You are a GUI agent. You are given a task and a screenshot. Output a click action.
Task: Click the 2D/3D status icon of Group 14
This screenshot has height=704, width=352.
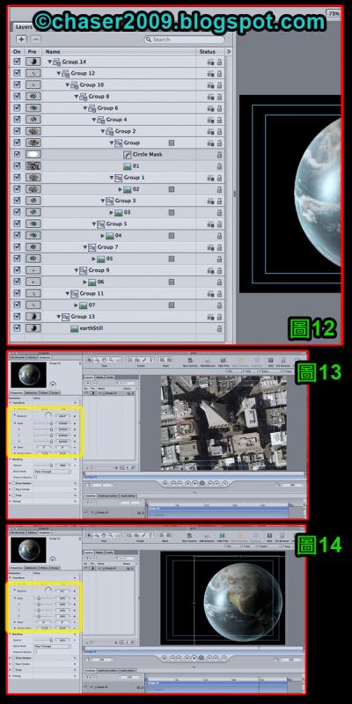point(210,62)
